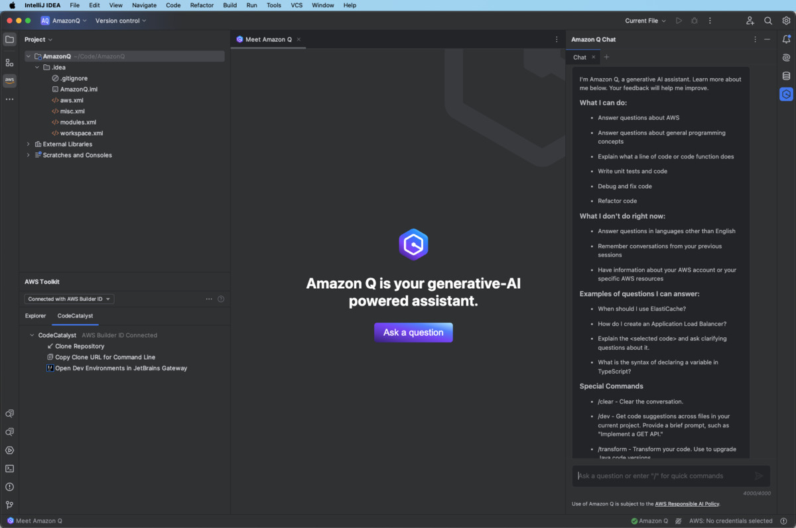Open the Connected with AWS Builder ID dropdown
Screen dimensions: 796x528
coord(69,299)
